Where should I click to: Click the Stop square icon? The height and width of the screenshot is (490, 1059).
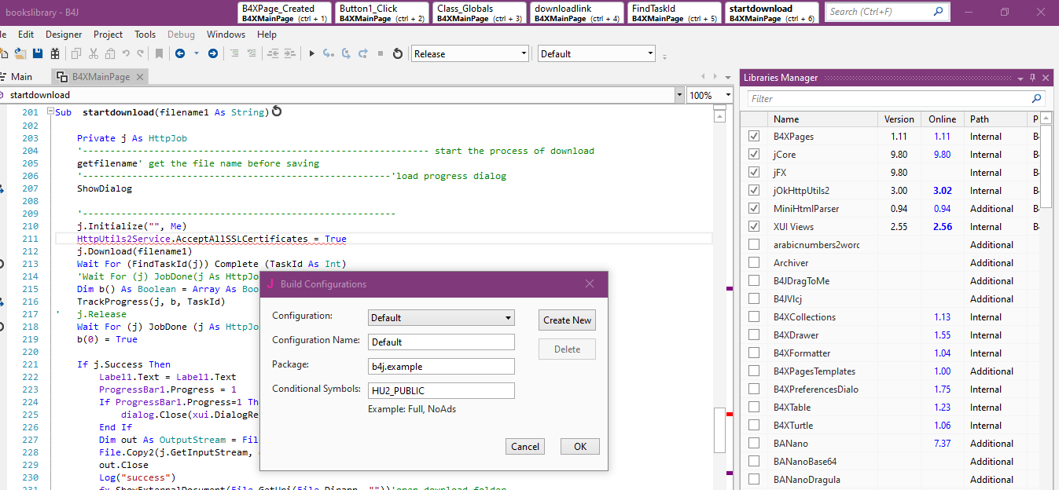pyautogui.click(x=381, y=53)
